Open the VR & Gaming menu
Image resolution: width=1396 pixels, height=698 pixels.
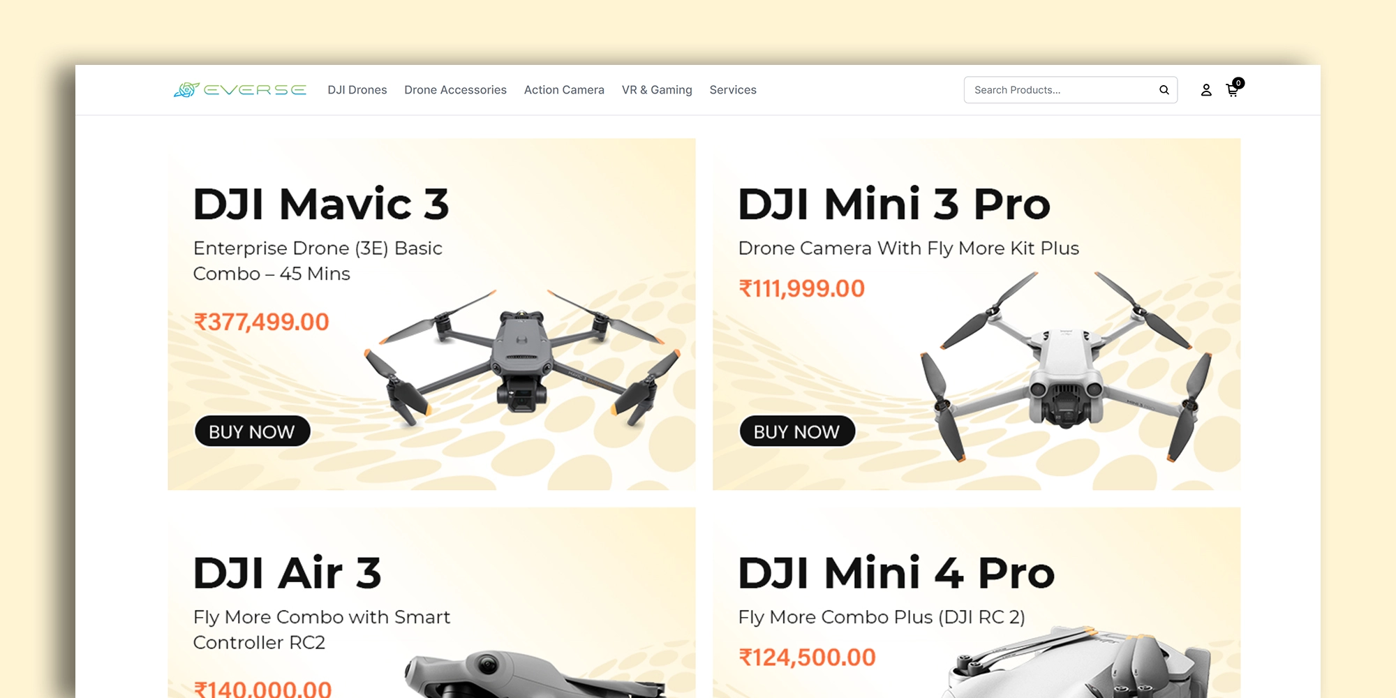point(657,90)
